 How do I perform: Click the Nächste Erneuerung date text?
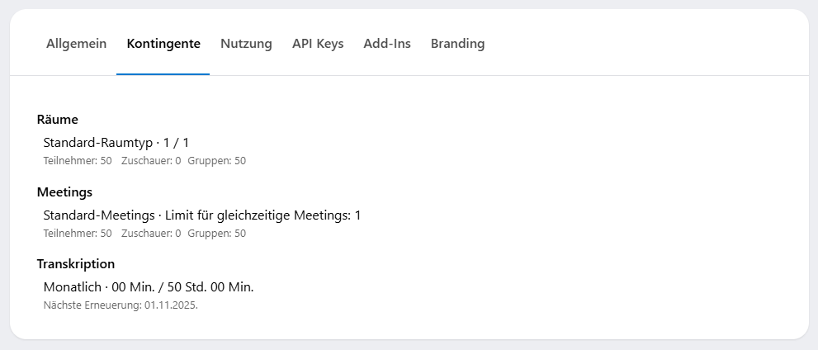point(121,305)
